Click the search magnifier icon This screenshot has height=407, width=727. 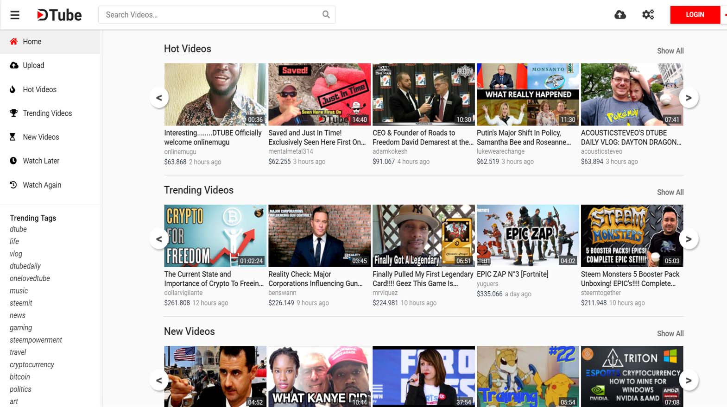326,15
